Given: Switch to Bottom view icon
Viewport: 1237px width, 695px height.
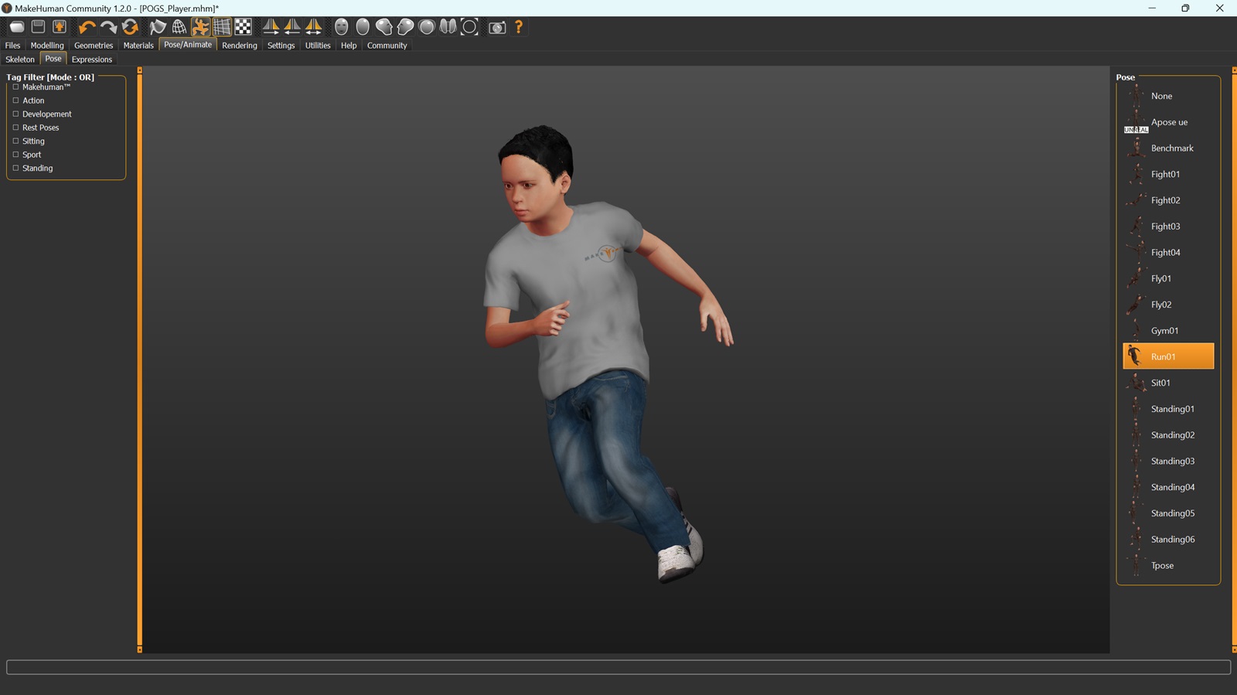Looking at the screenshot, I should pyautogui.click(x=448, y=27).
